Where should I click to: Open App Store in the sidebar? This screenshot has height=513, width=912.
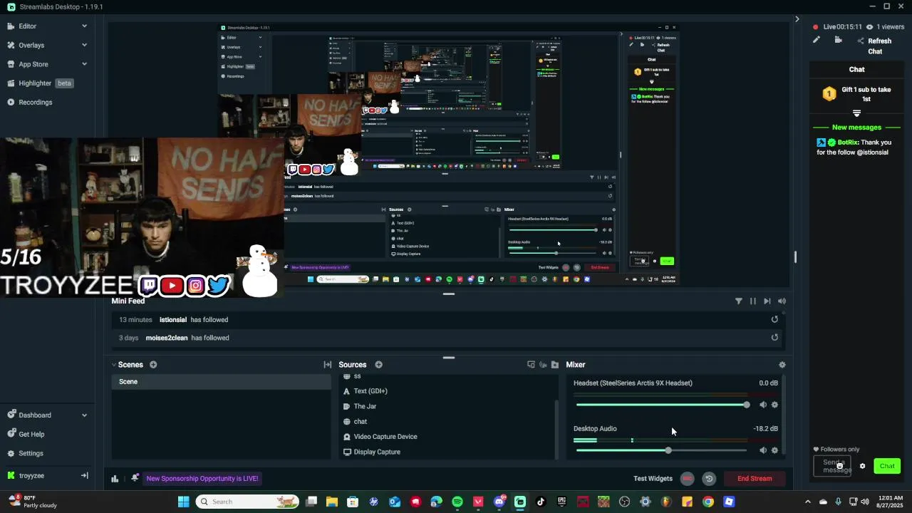33,64
